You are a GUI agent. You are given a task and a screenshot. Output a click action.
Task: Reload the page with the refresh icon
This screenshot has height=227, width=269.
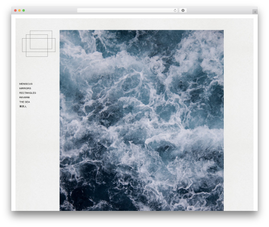tap(175, 11)
